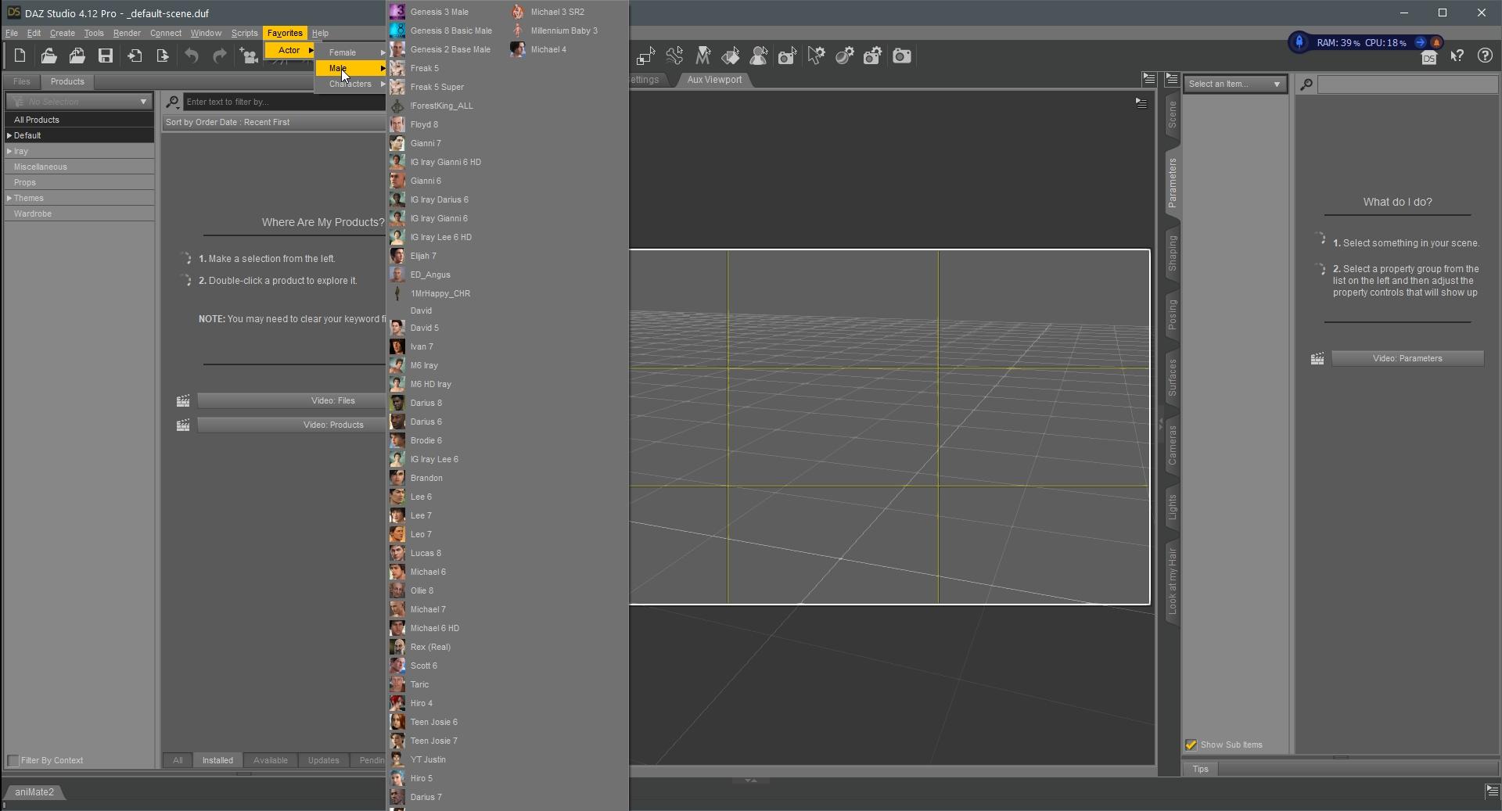Click the Save floppy disk icon
The height and width of the screenshot is (811, 1502).
pos(106,56)
